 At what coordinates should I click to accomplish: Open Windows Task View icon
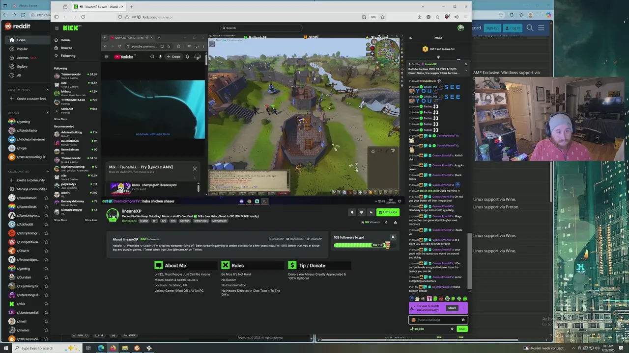click(88, 348)
